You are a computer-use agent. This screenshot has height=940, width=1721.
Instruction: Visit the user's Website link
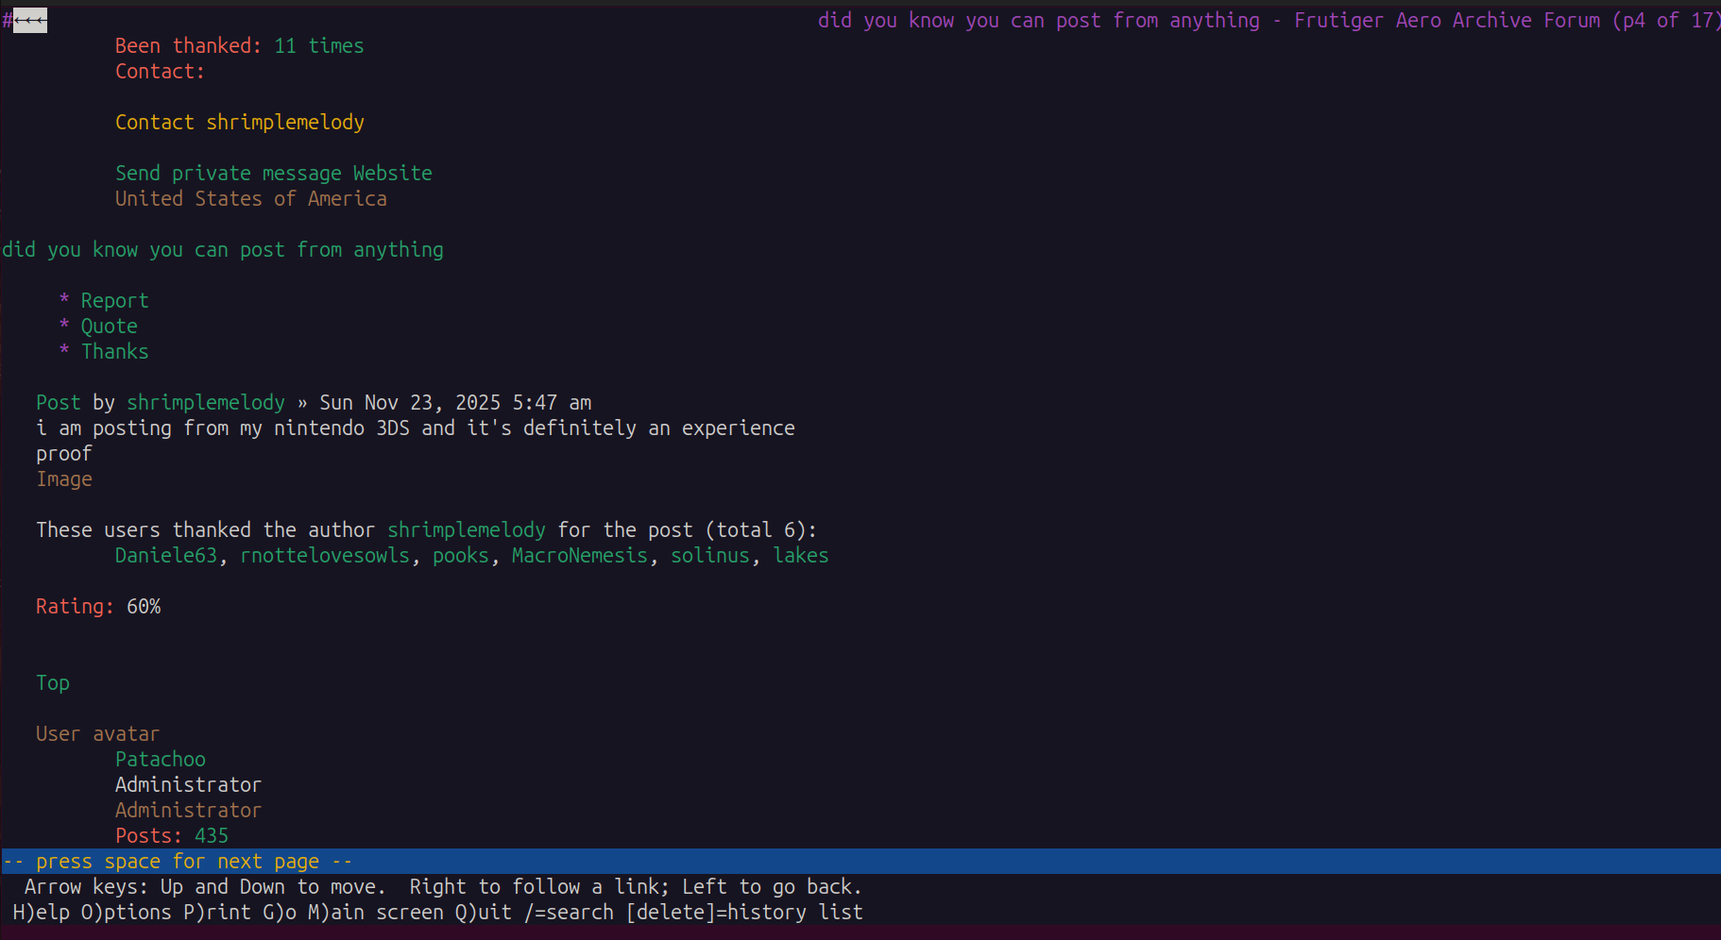(x=392, y=174)
